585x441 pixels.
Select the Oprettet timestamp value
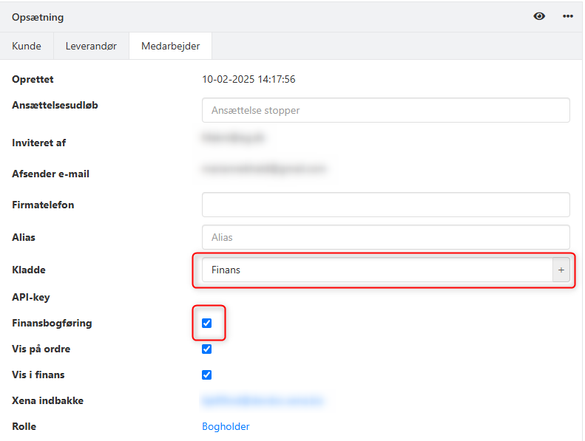pyautogui.click(x=248, y=79)
